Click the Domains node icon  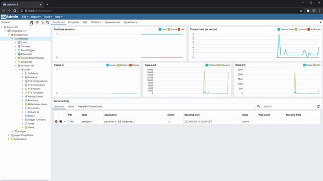tap(26, 77)
